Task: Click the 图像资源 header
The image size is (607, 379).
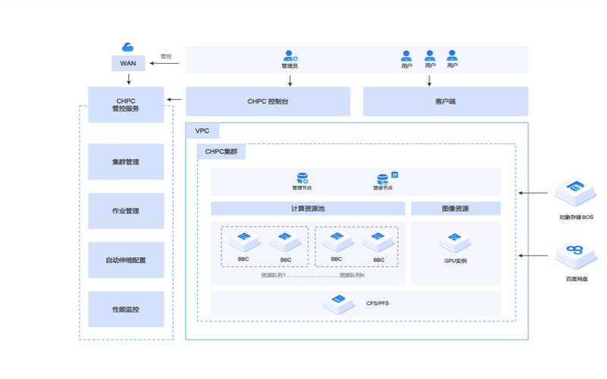Action: point(455,208)
